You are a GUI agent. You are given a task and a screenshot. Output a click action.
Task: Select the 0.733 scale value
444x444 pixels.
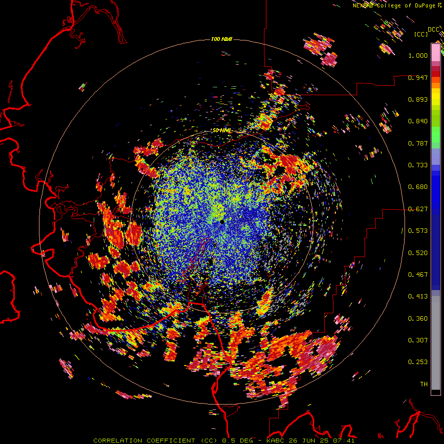pyautogui.click(x=418, y=165)
